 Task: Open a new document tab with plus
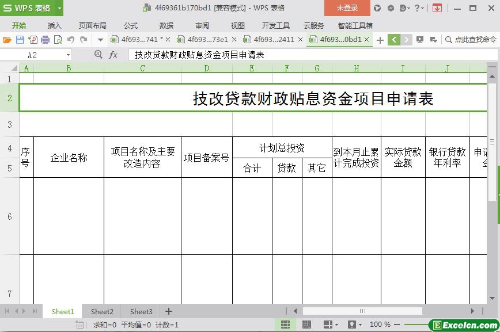[x=380, y=40]
